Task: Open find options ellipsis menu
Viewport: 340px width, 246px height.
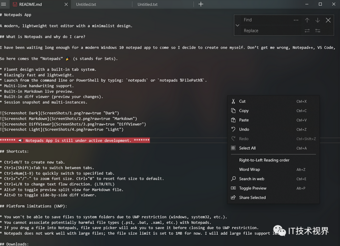Action: (296, 20)
